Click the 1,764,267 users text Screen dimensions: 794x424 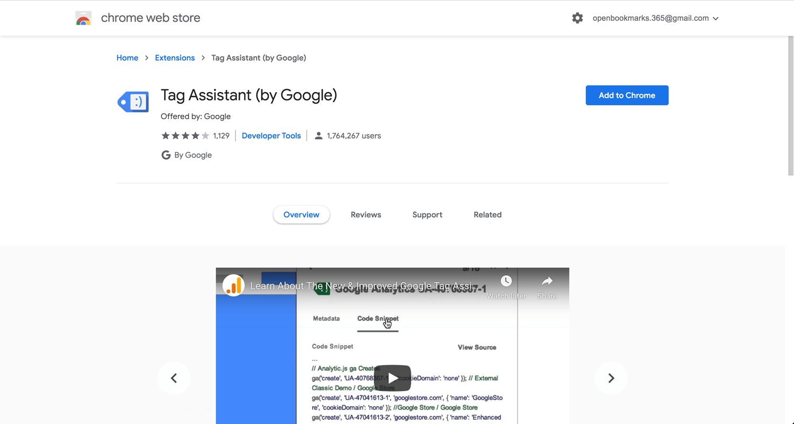(x=354, y=136)
